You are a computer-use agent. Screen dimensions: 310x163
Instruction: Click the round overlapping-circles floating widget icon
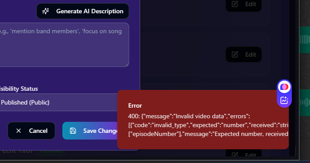point(284,87)
